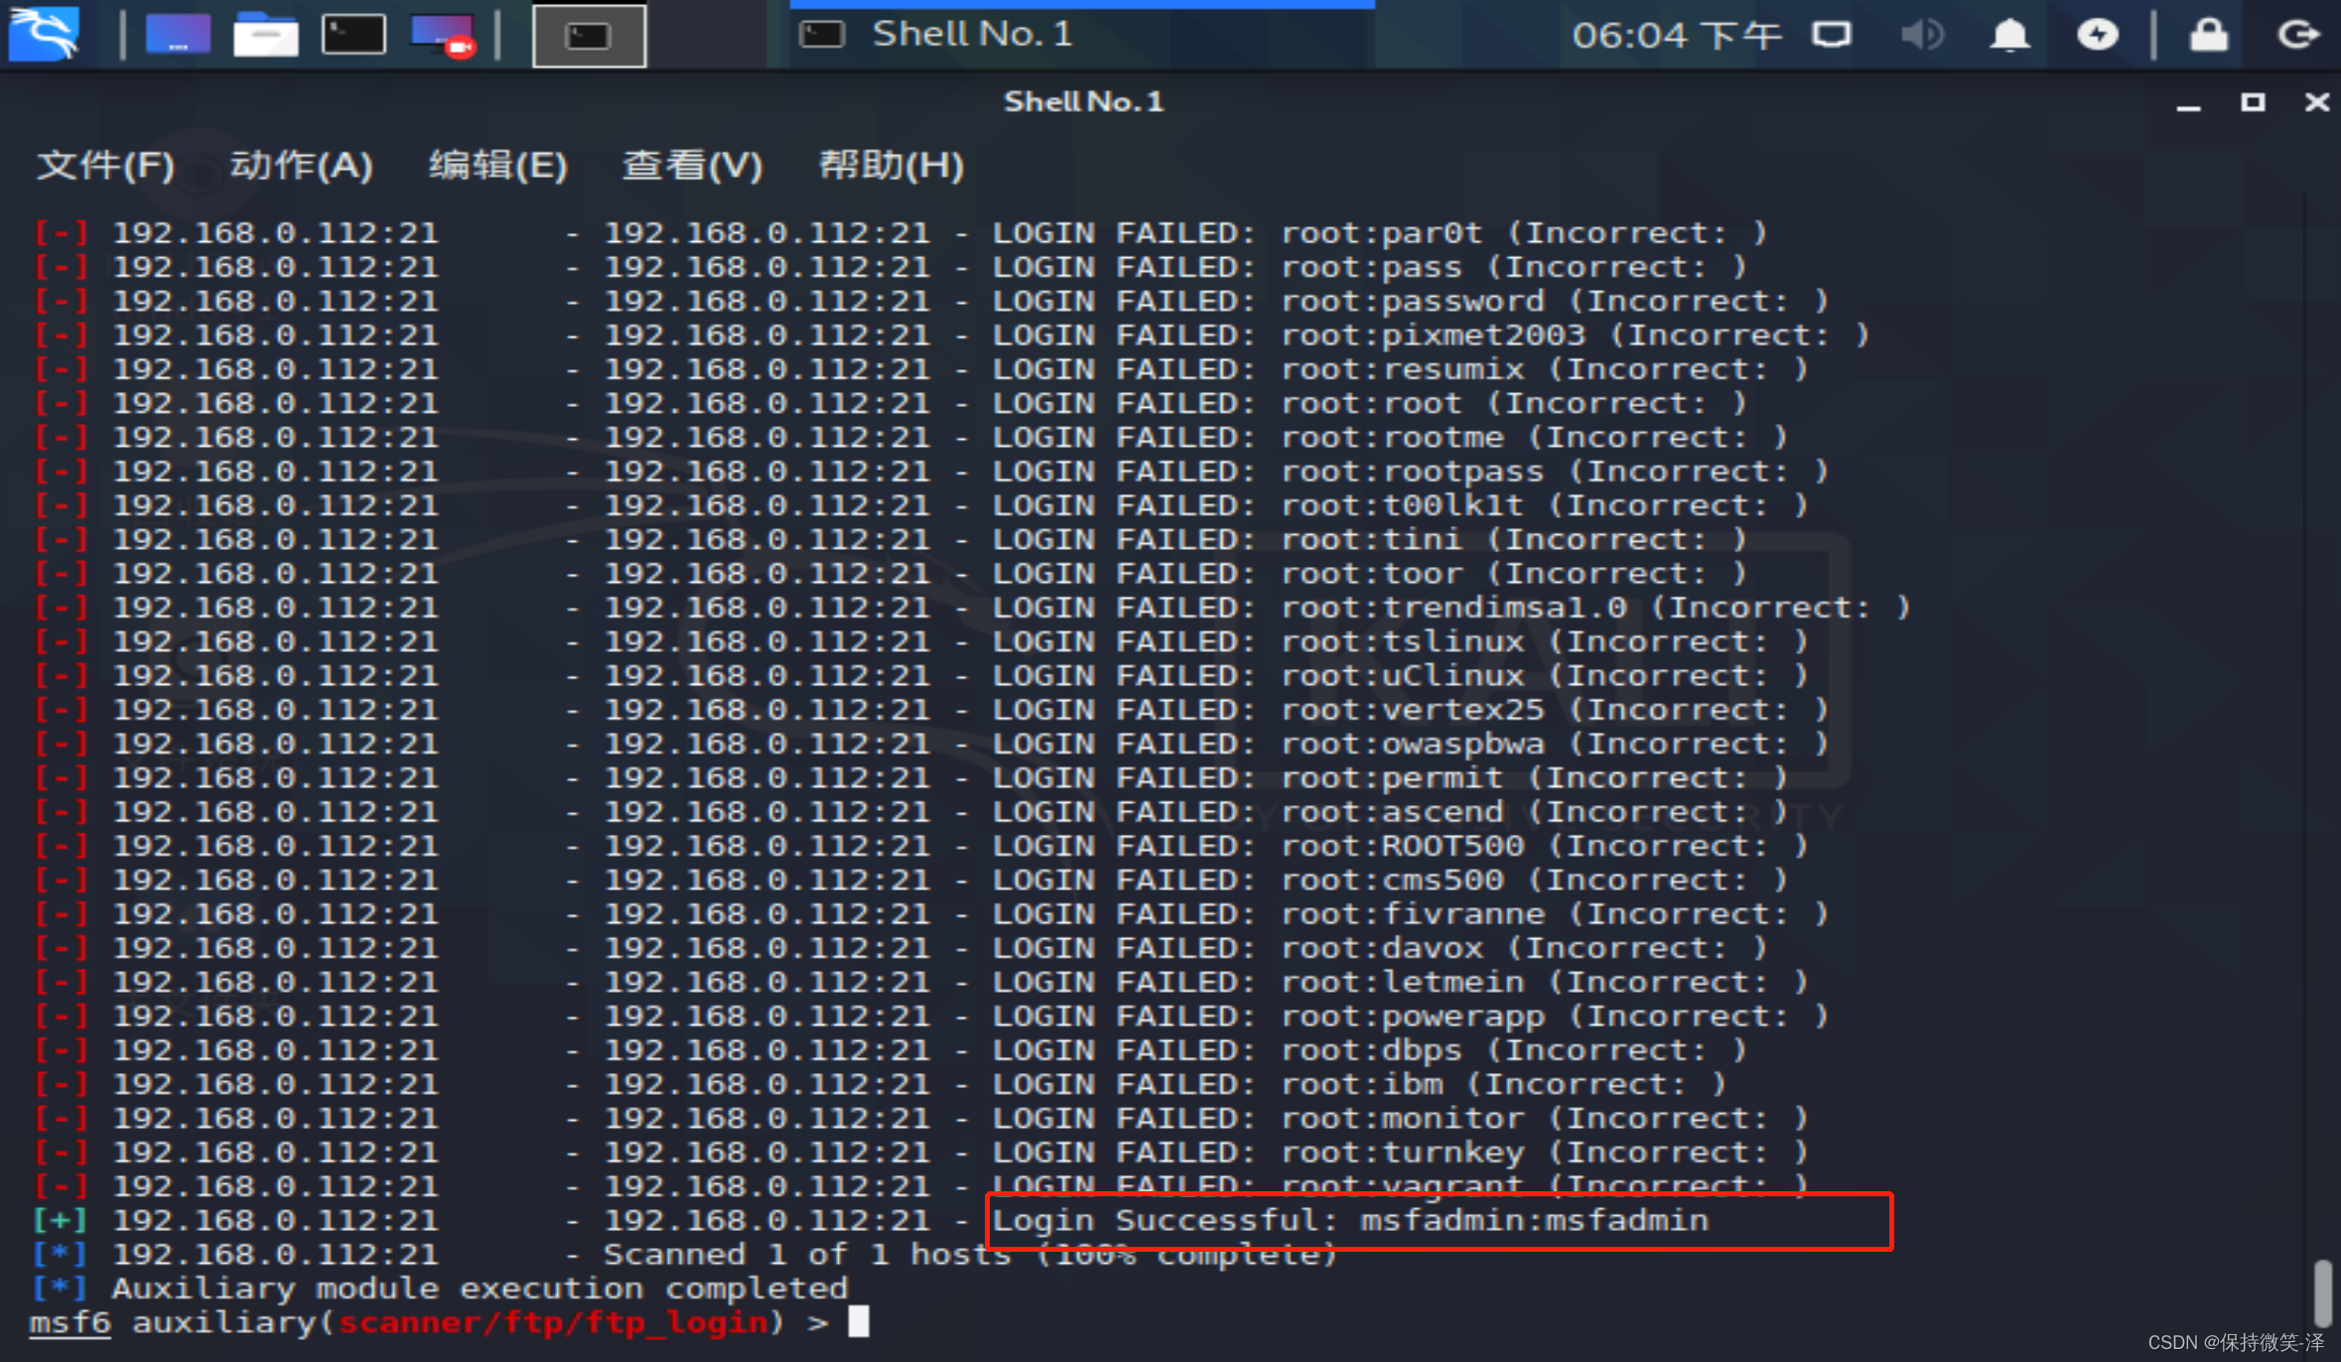Open the display settings tray icon
This screenshot has height=1362, width=2341.
coord(1831,35)
